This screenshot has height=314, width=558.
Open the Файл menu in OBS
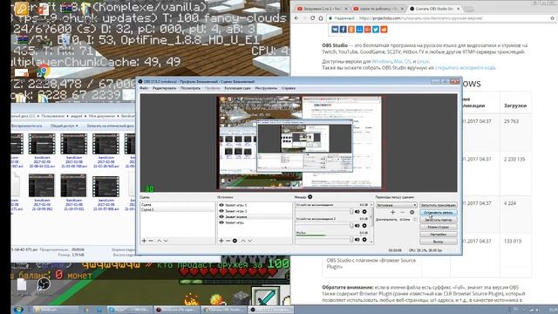coord(144,88)
